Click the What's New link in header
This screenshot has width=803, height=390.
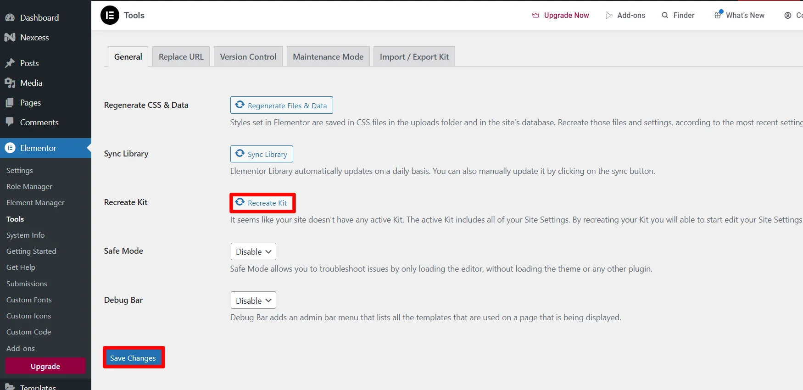click(739, 15)
